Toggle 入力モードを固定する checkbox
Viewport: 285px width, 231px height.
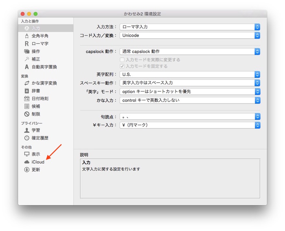tap(122, 66)
